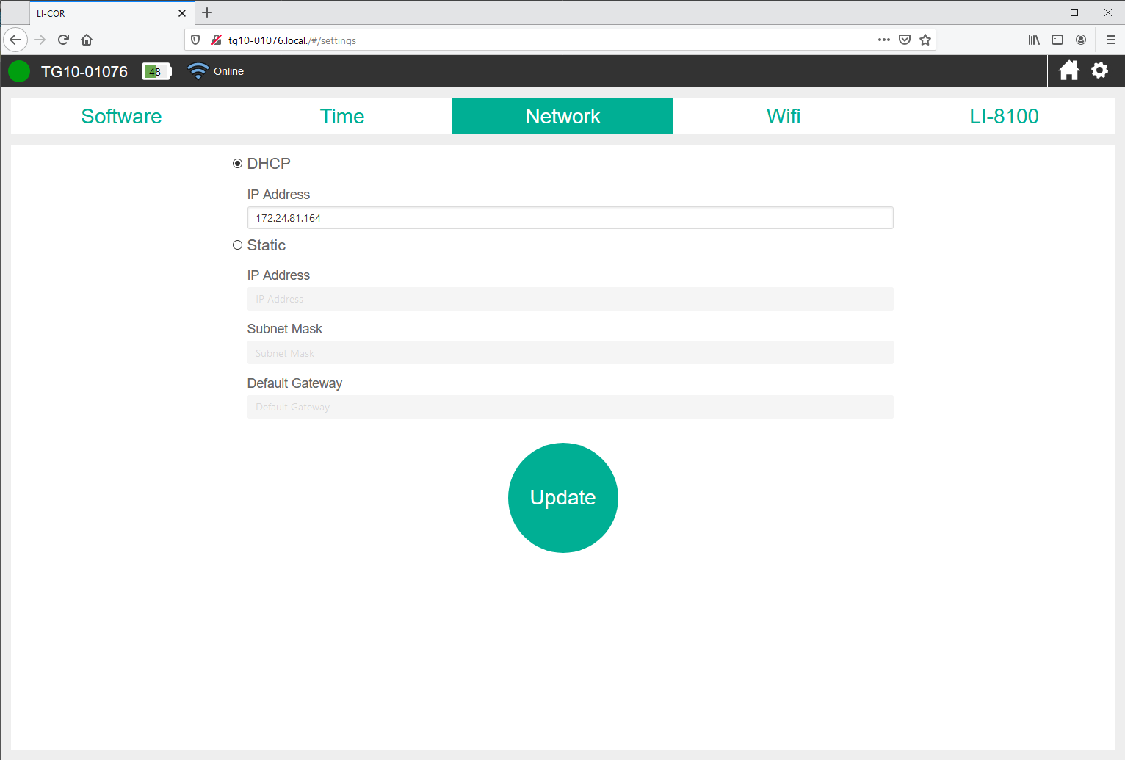This screenshot has width=1125, height=760.
Task: Click the green status indicator circle
Action: (19, 71)
